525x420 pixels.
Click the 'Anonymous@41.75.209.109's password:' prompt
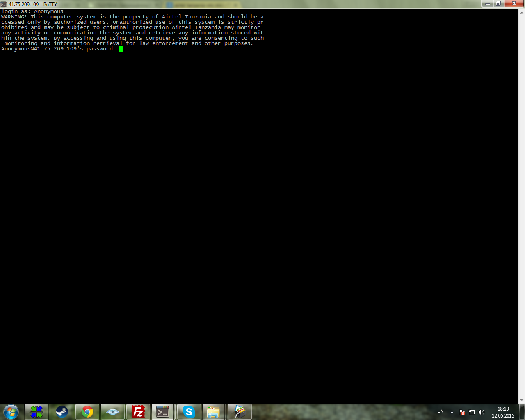click(x=59, y=49)
